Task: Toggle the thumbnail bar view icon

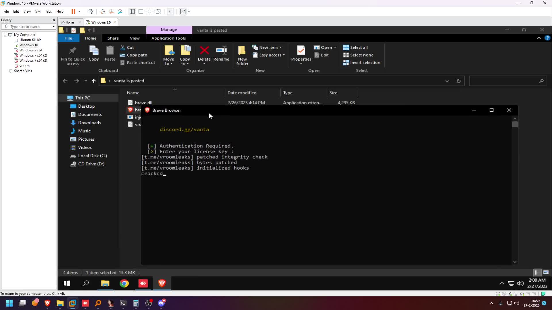Action: click(141, 11)
